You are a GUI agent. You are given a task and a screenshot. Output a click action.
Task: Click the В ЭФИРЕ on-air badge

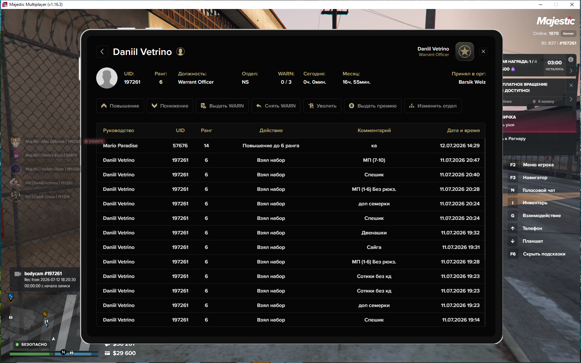pyautogui.click(x=94, y=141)
